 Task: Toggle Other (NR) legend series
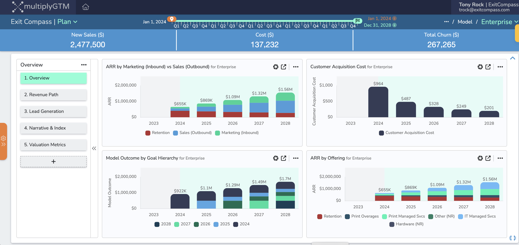441,217
